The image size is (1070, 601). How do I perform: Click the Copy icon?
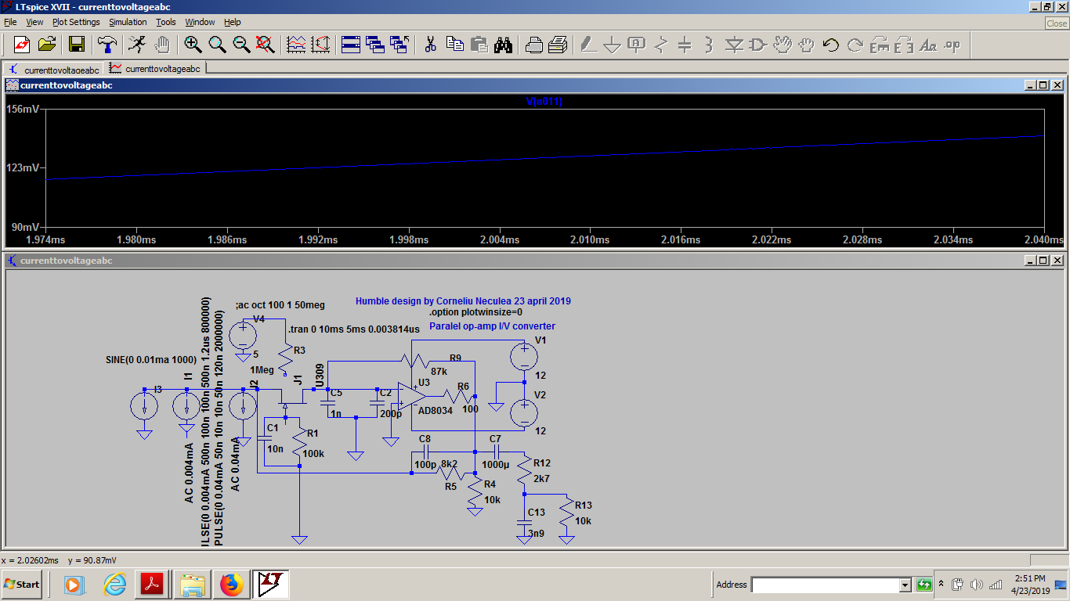454,44
